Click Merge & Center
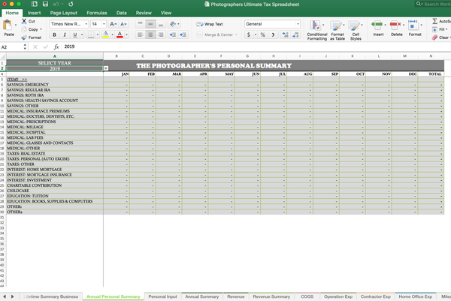Viewport: 451px width, 301px height. coord(216,35)
